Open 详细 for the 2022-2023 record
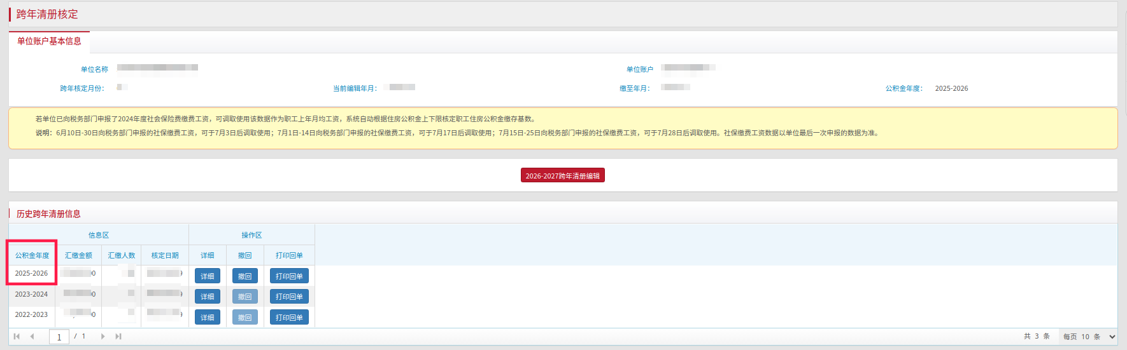 click(x=208, y=318)
